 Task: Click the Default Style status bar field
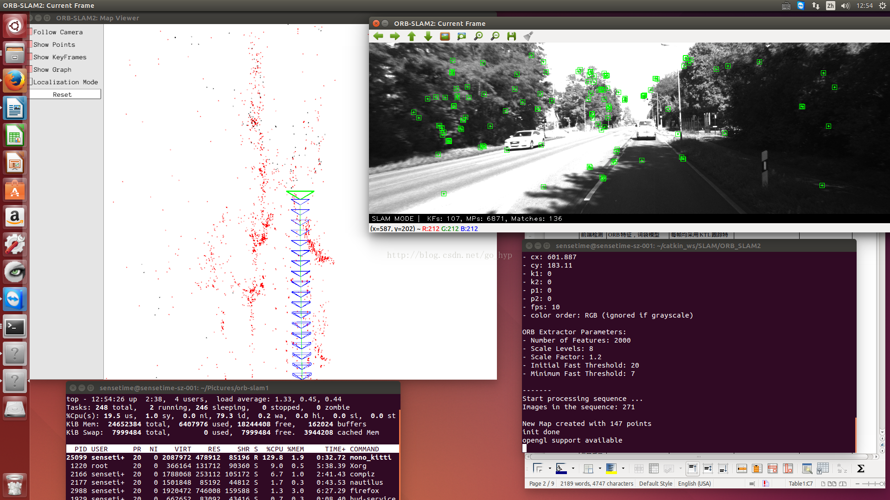click(x=655, y=483)
